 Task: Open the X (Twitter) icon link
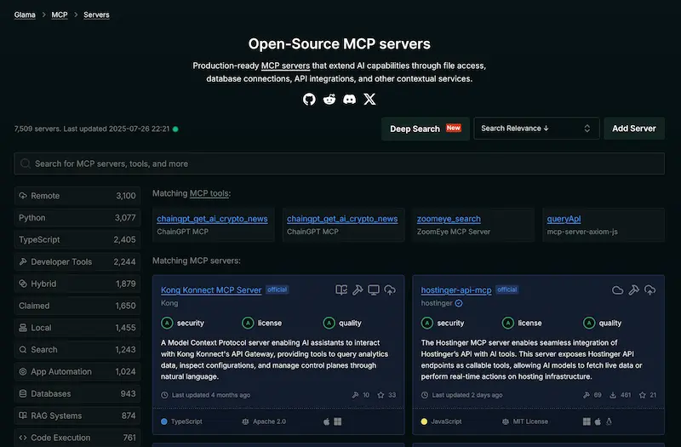pos(369,99)
